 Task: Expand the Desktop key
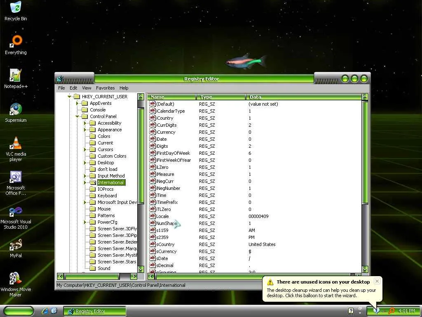pyautogui.click(x=85, y=163)
